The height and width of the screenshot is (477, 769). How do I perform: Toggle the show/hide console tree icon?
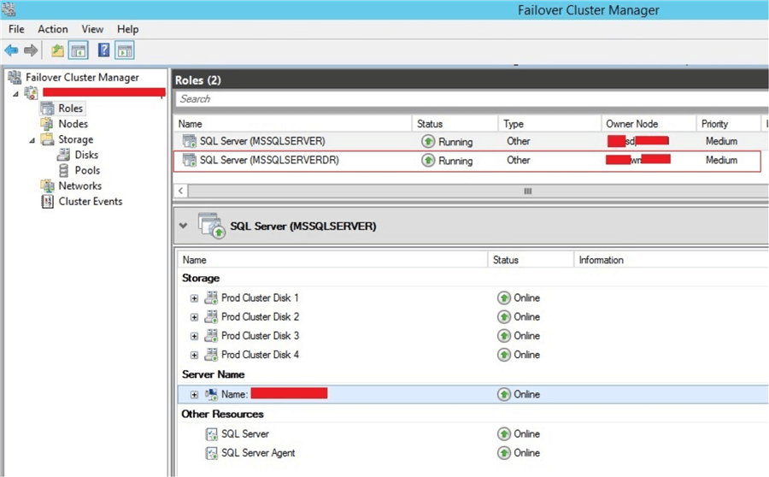click(x=79, y=50)
